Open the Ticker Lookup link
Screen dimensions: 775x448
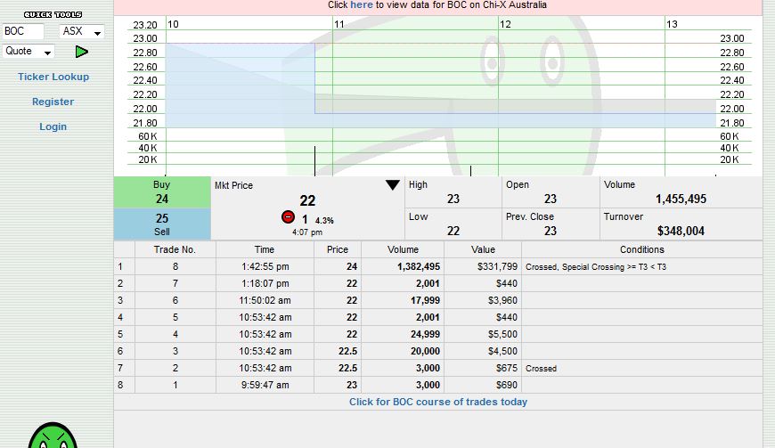[x=53, y=77]
